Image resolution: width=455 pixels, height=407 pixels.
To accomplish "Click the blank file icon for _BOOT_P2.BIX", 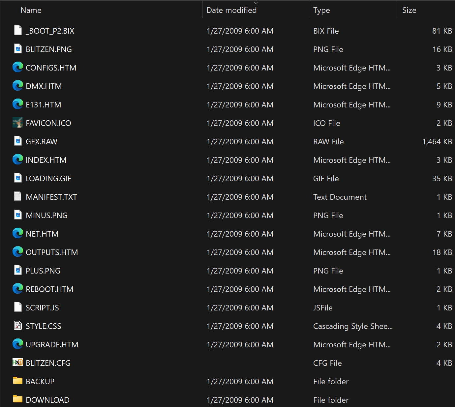I will click(x=18, y=30).
